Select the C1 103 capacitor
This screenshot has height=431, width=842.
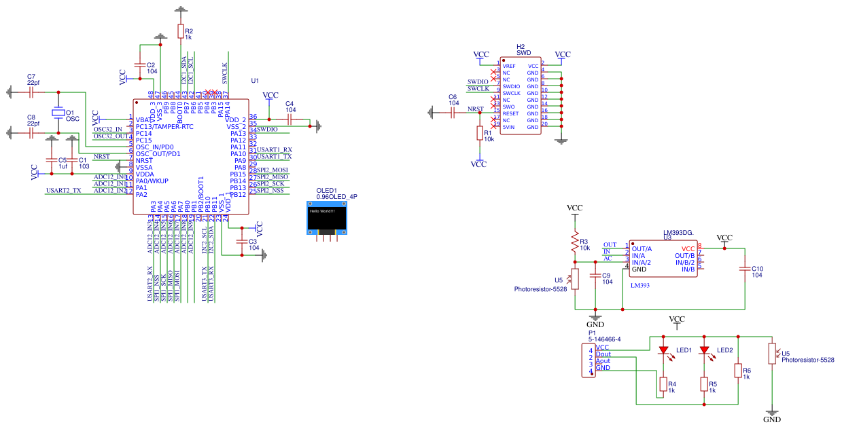click(71, 160)
